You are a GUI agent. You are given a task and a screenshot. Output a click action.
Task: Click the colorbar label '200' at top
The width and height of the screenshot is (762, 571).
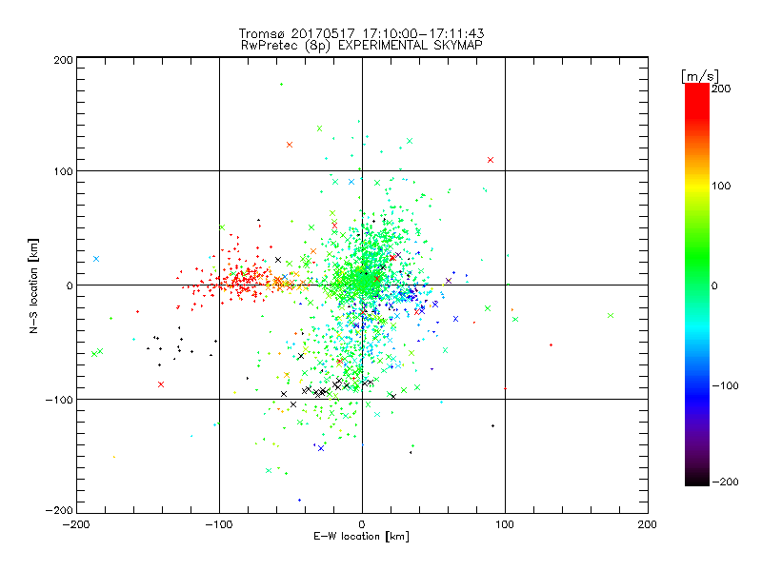(x=721, y=89)
